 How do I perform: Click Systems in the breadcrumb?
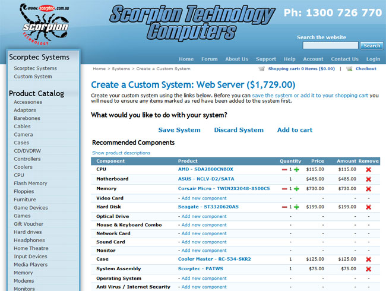coord(121,69)
